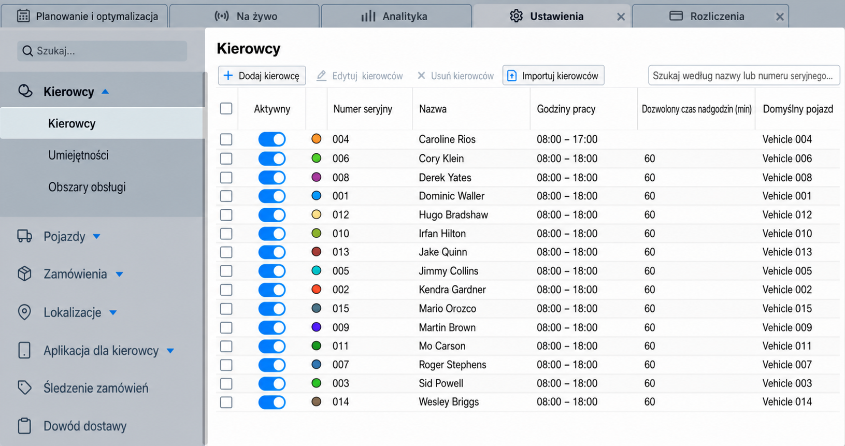Check the box for Derek Yates

pos(226,178)
